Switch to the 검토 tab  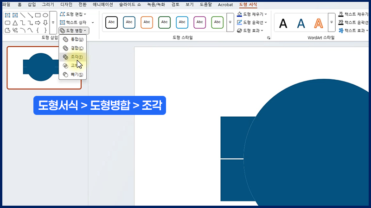pos(175,4)
